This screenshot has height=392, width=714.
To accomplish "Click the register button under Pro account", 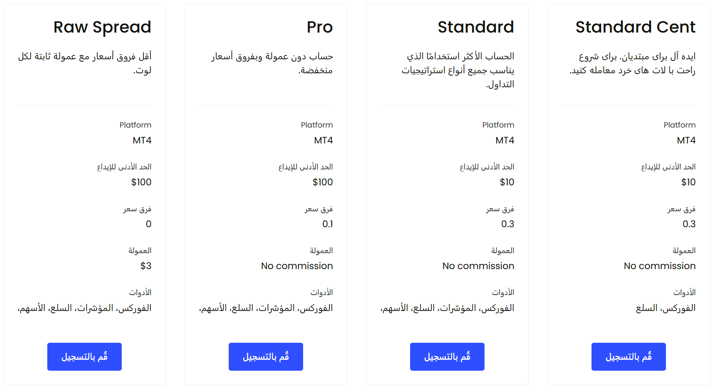I will pyautogui.click(x=266, y=357).
